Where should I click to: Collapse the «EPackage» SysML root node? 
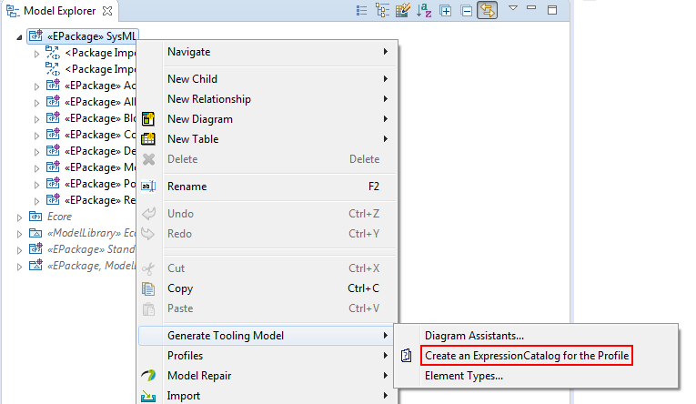point(19,37)
